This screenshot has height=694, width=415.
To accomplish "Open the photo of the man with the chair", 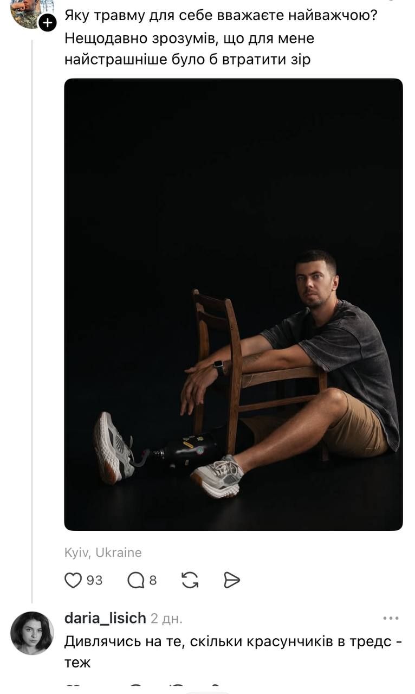I will 234,304.
